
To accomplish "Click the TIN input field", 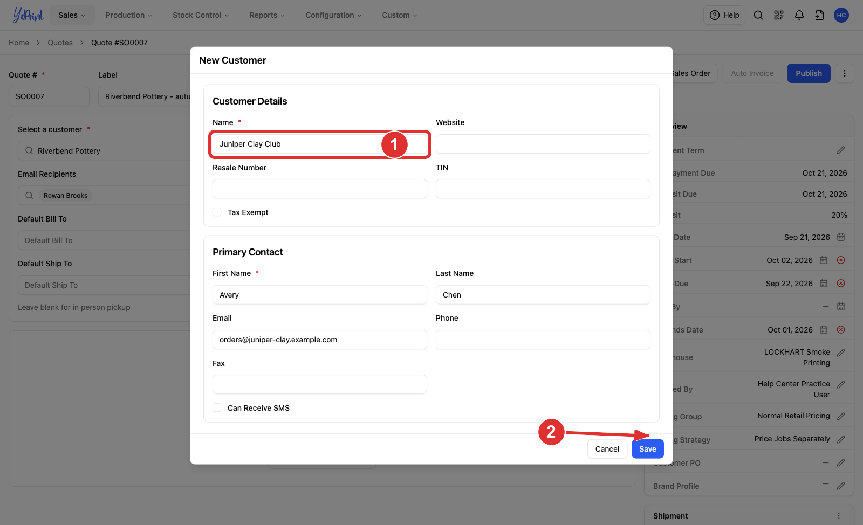I will tap(543, 189).
